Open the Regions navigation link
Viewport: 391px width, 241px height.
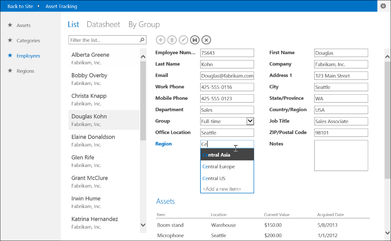click(x=25, y=71)
